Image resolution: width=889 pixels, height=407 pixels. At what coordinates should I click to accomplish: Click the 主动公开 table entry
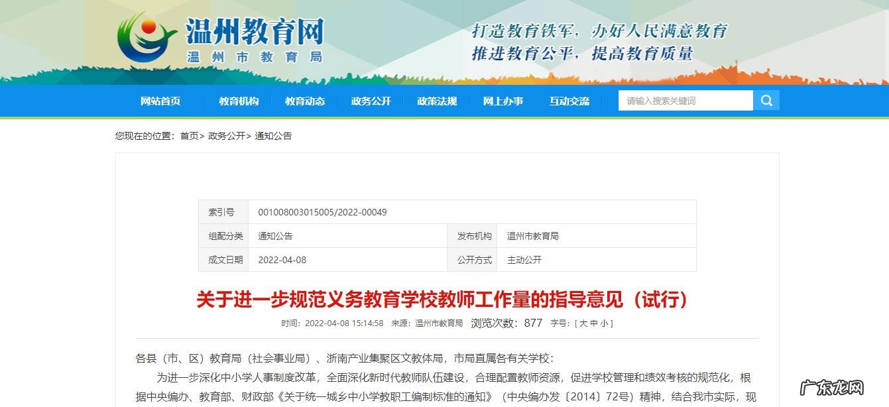(x=526, y=260)
